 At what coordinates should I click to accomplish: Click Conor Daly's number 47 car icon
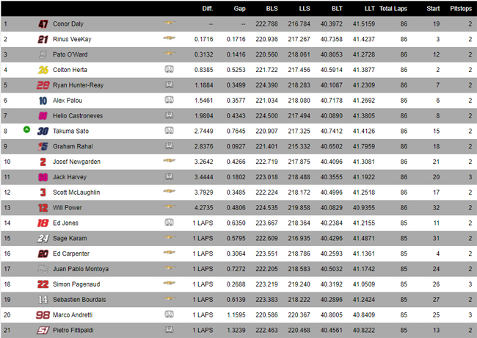[43, 24]
